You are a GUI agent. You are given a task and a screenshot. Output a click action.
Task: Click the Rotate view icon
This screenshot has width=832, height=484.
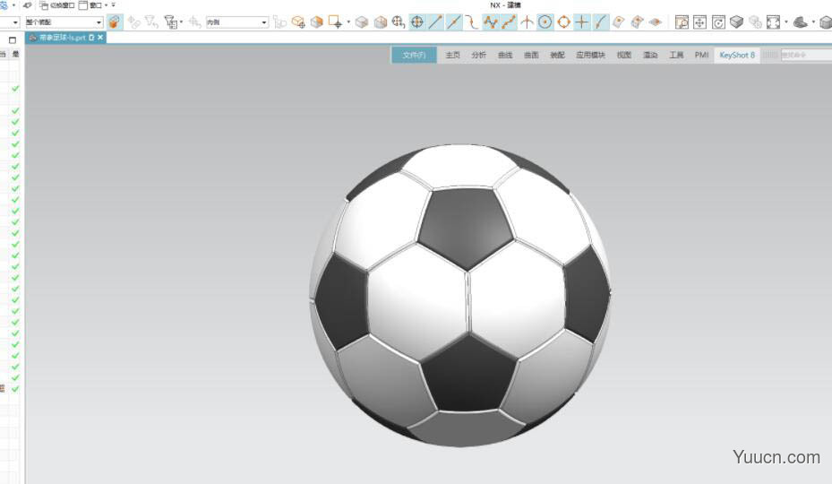click(x=718, y=22)
